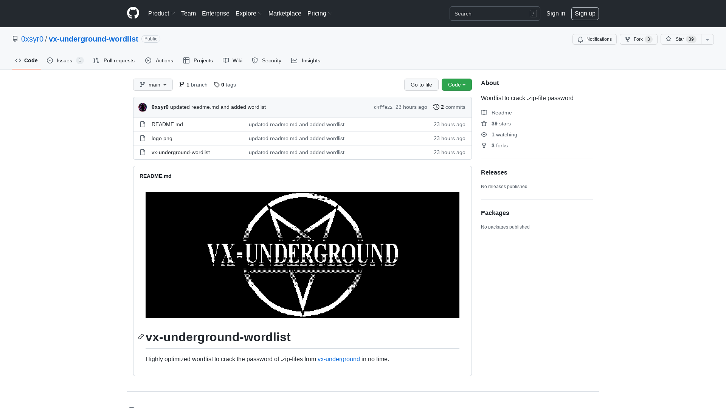Open the latest commit message link
The height and width of the screenshot is (408, 726).
(218, 107)
